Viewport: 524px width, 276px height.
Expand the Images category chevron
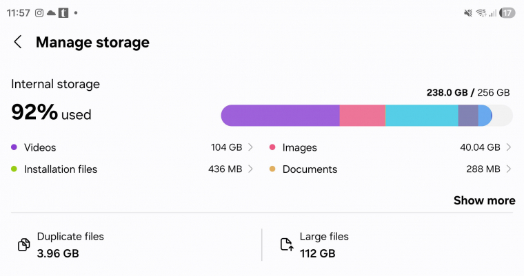pyautogui.click(x=509, y=147)
